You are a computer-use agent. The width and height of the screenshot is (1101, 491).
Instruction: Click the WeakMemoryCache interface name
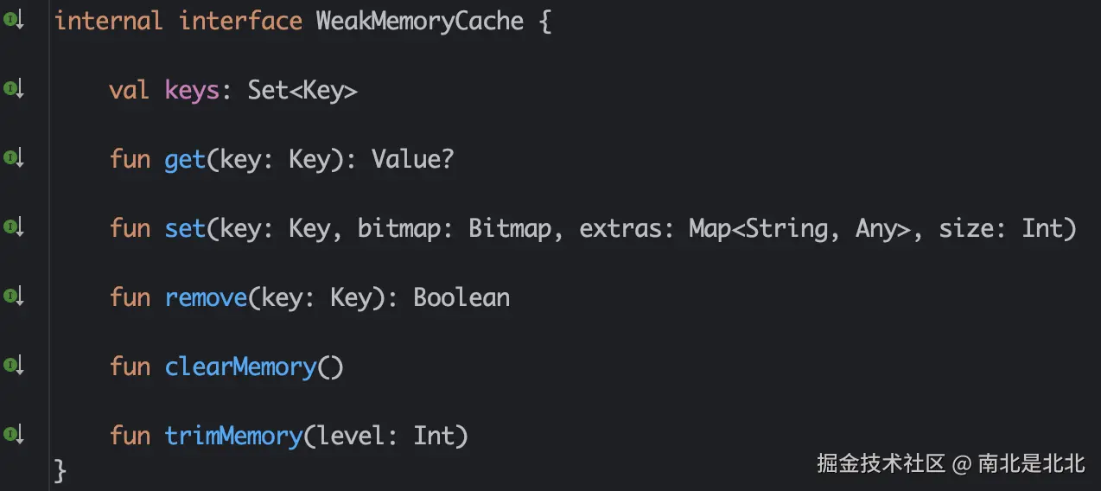(420, 21)
